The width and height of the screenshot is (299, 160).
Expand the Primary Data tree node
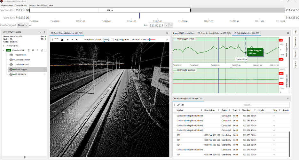[x=4, y=46]
